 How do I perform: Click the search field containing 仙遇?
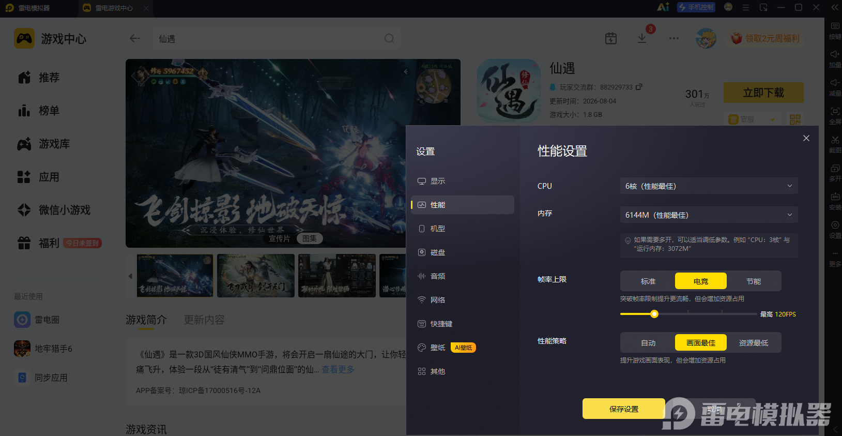coord(277,38)
